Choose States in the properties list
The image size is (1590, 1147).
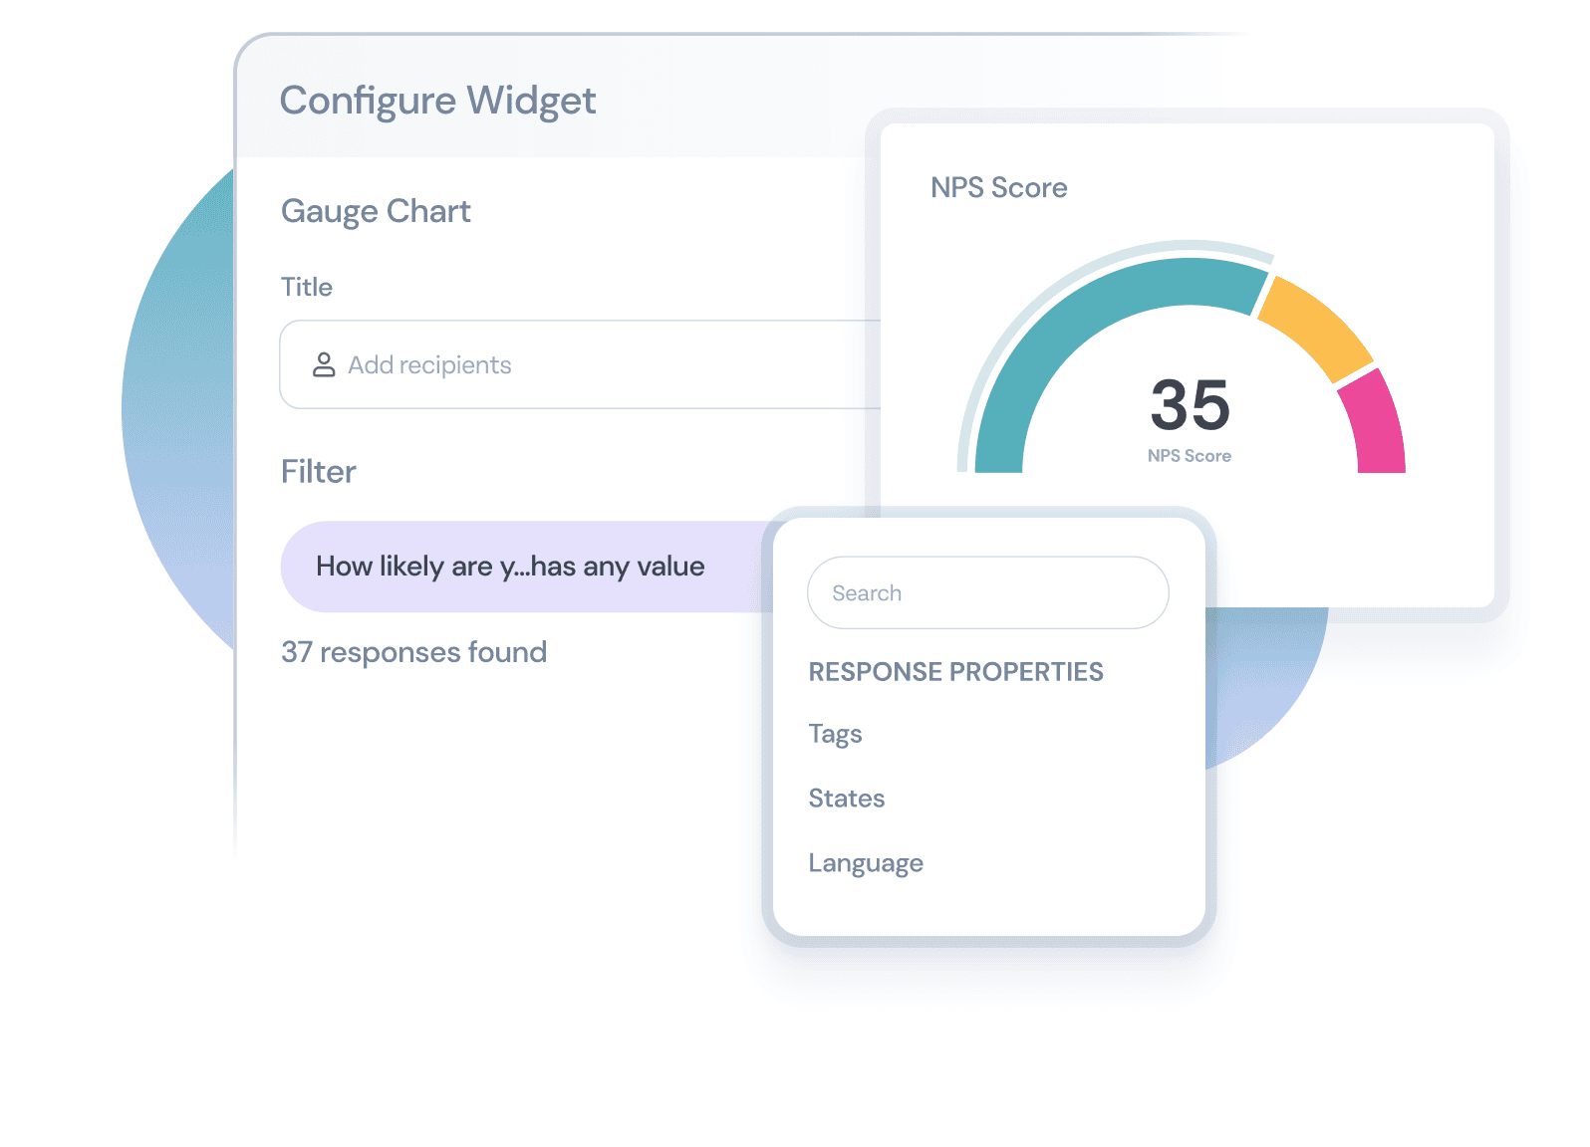pyautogui.click(x=846, y=798)
